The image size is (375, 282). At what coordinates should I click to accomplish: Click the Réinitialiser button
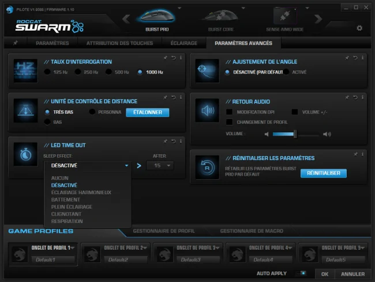point(323,173)
